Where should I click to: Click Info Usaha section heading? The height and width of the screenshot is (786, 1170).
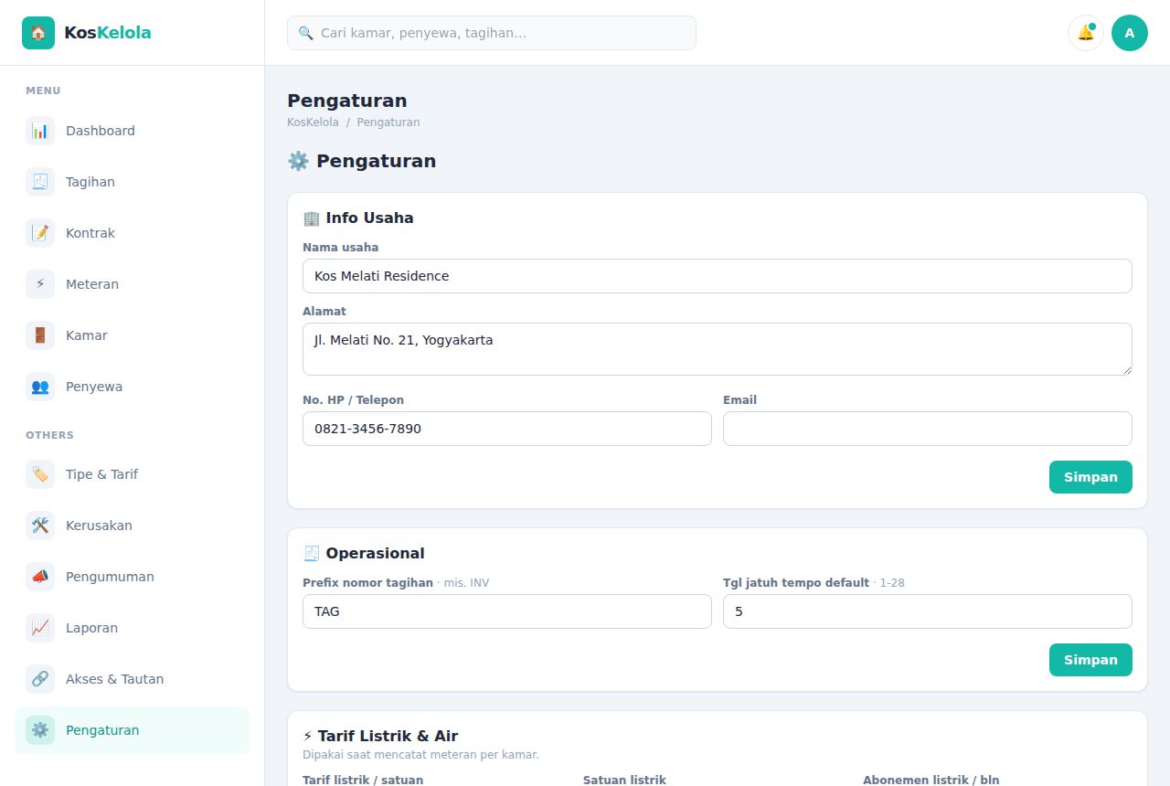pyautogui.click(x=358, y=218)
